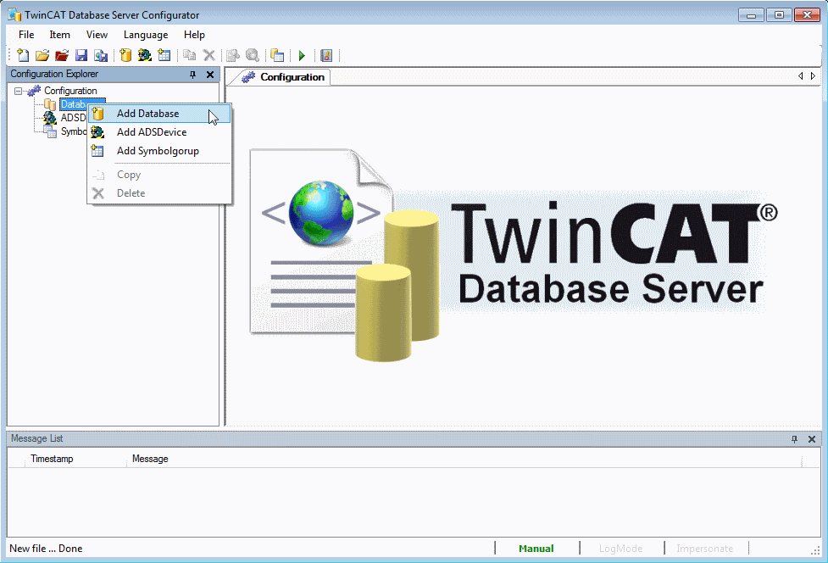This screenshot has height=563, width=828.
Task: Open the Item menu
Action: tap(59, 35)
